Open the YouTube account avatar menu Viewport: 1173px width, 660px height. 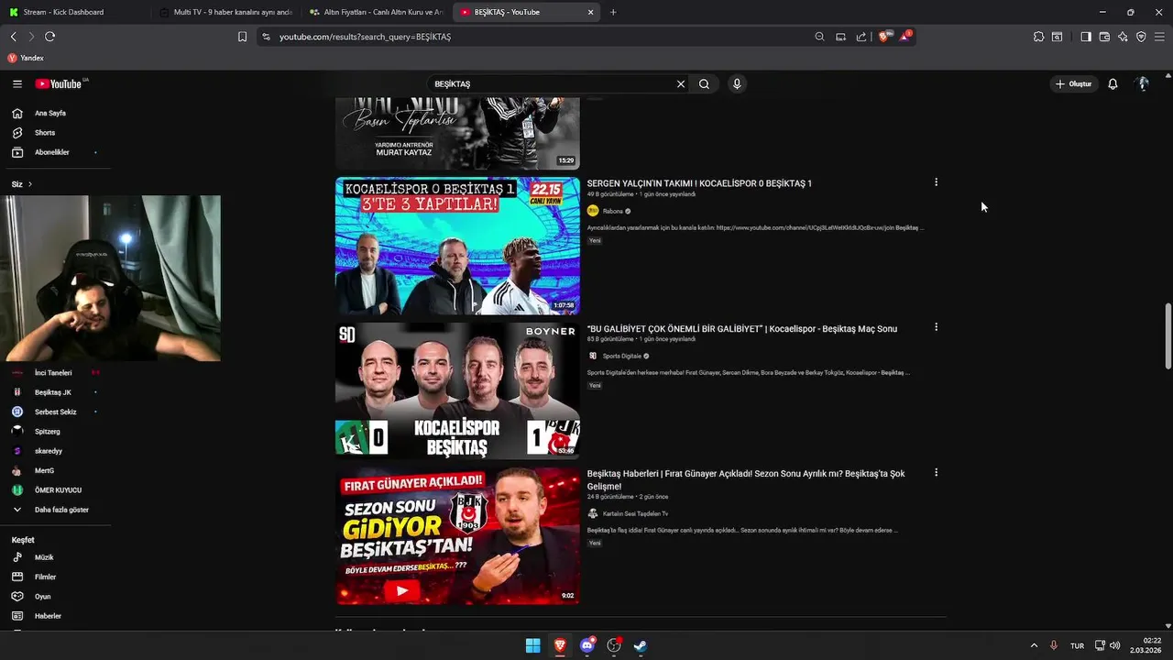1143,83
